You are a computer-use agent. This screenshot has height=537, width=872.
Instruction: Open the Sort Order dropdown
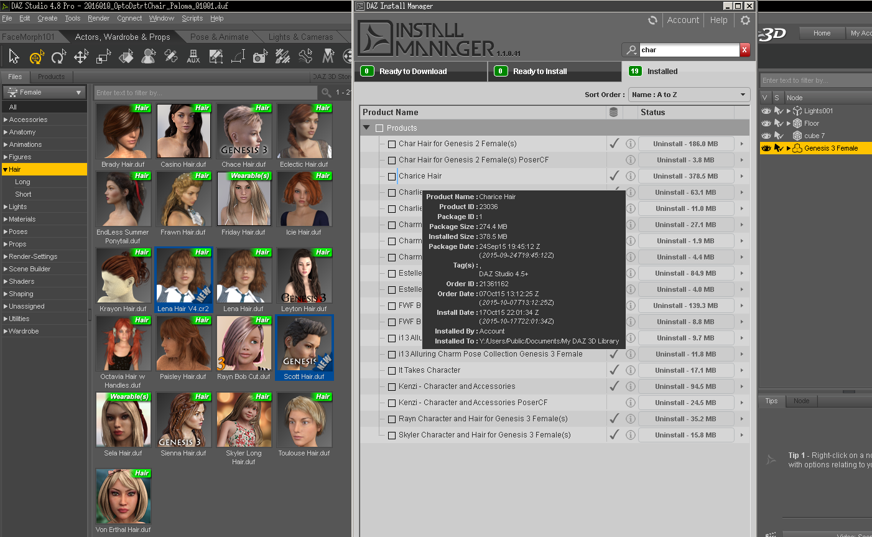pos(689,95)
